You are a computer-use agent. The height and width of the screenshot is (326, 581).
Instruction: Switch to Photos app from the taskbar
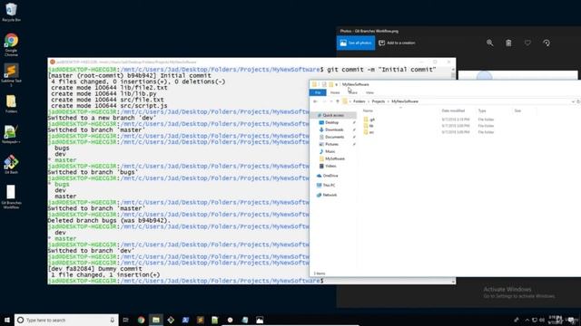point(260,320)
